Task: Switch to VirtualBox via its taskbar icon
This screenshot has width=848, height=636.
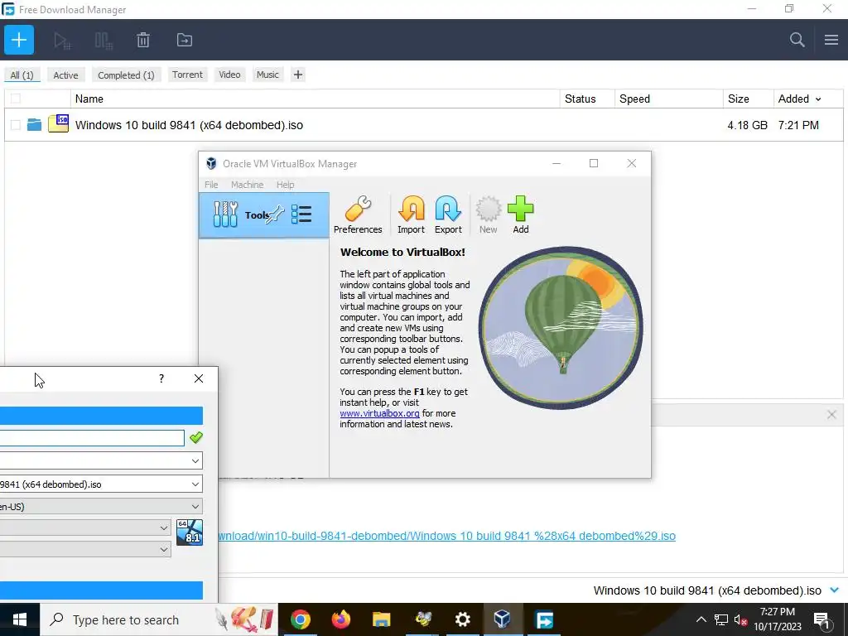Action: [x=503, y=619]
